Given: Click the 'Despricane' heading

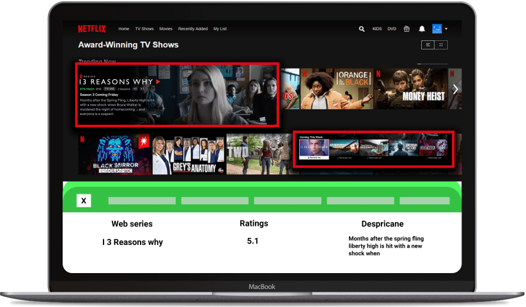Looking at the screenshot, I should (382, 224).
